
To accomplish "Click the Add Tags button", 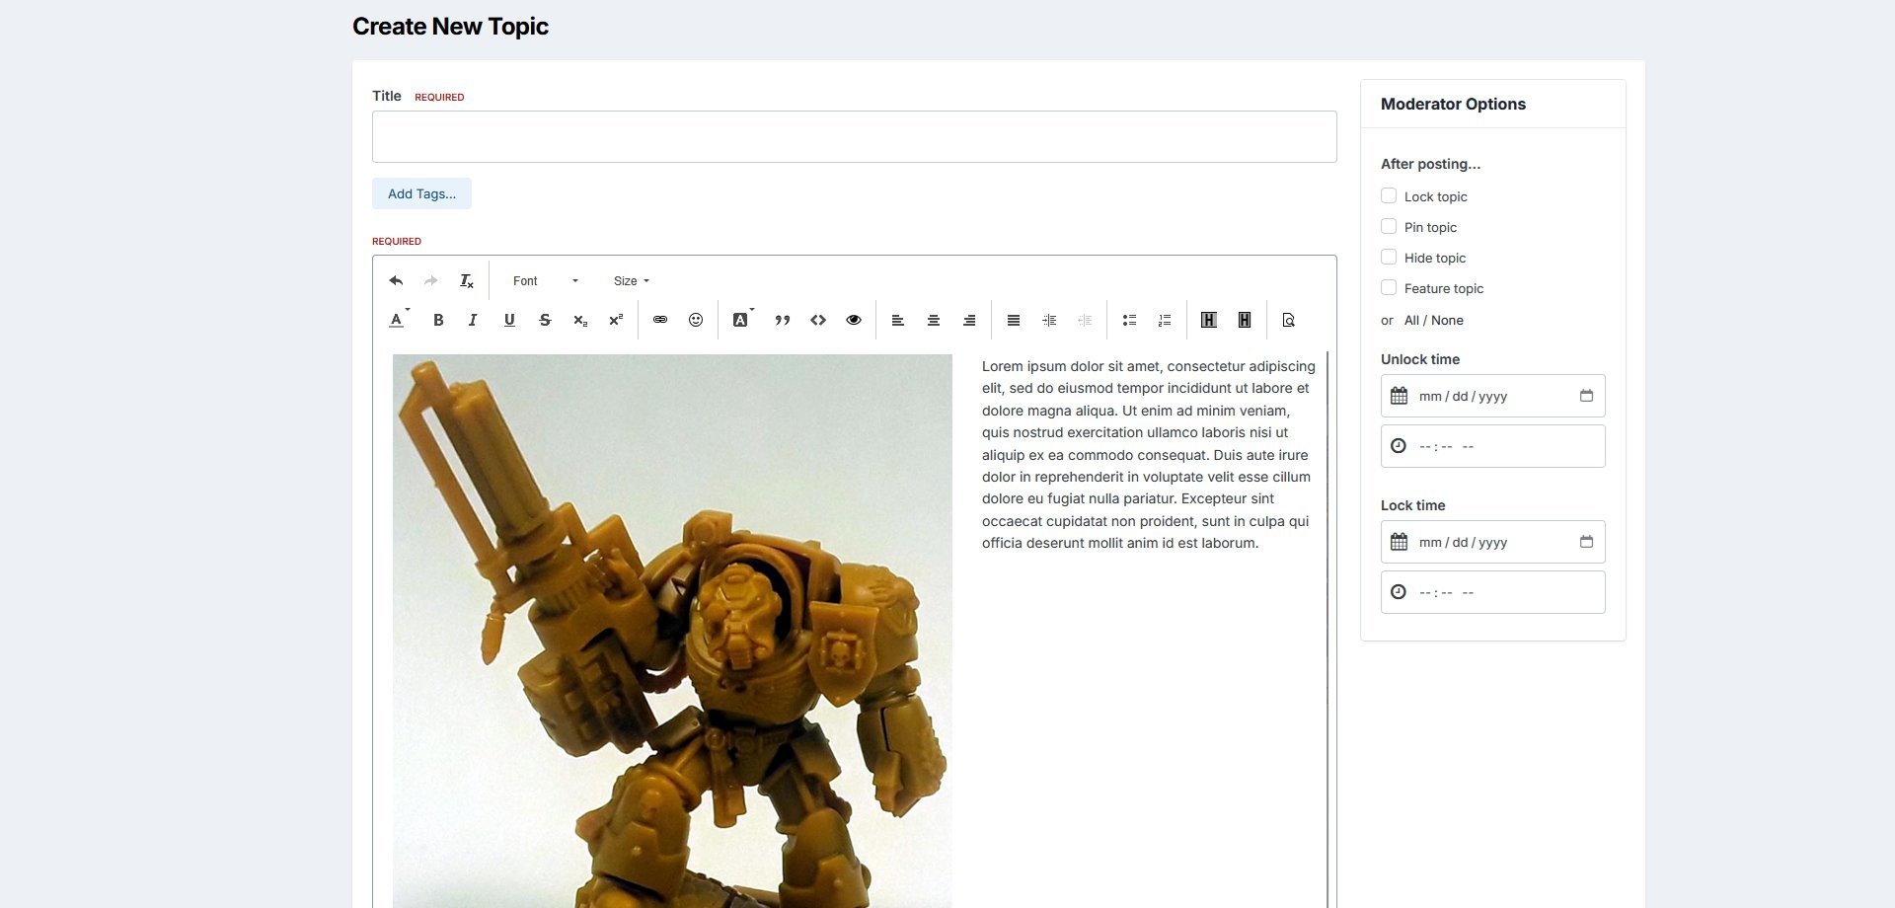I will click(421, 193).
